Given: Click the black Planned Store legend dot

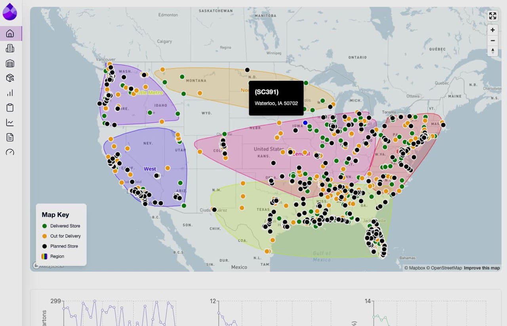Looking at the screenshot, I should click(44, 246).
